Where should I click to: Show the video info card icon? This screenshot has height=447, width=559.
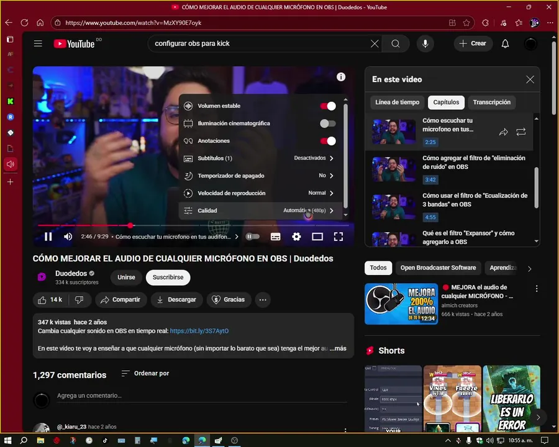coord(341,77)
